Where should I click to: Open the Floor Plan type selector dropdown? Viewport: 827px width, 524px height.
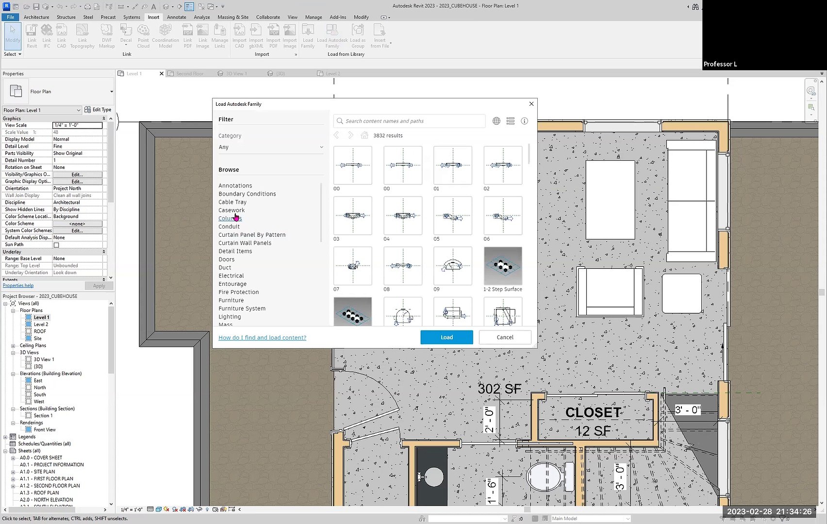coord(111,92)
